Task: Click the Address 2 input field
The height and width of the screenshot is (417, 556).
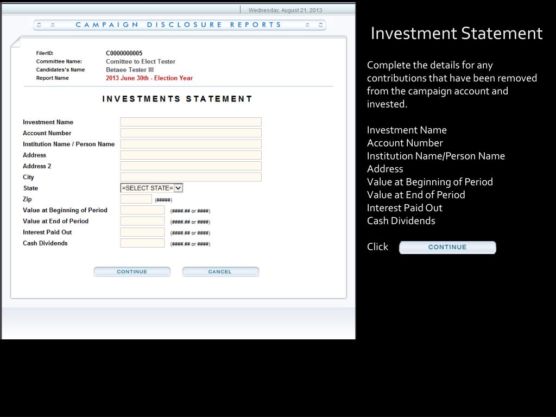Action: coord(191,166)
